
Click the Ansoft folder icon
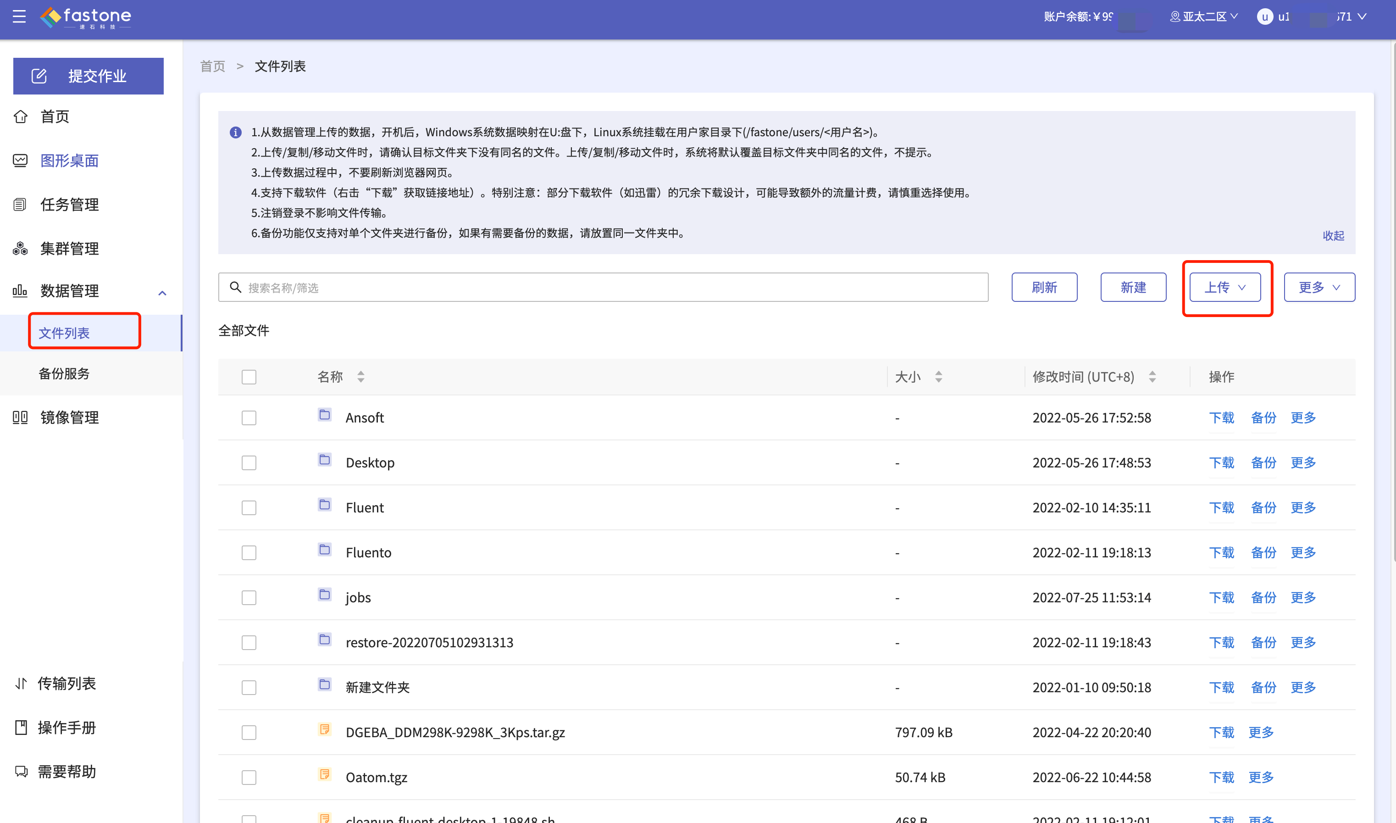tap(325, 415)
